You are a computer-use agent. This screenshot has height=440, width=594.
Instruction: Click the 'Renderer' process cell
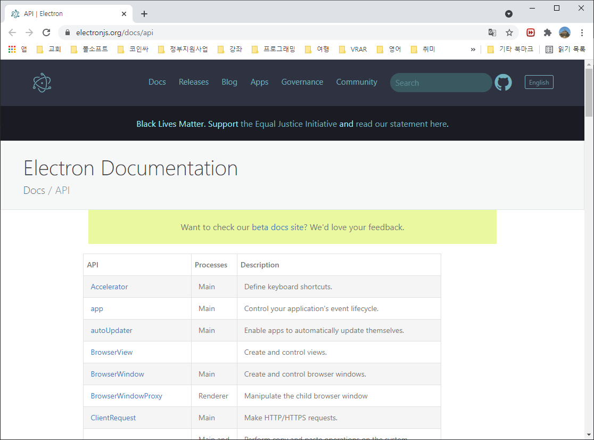(x=213, y=396)
